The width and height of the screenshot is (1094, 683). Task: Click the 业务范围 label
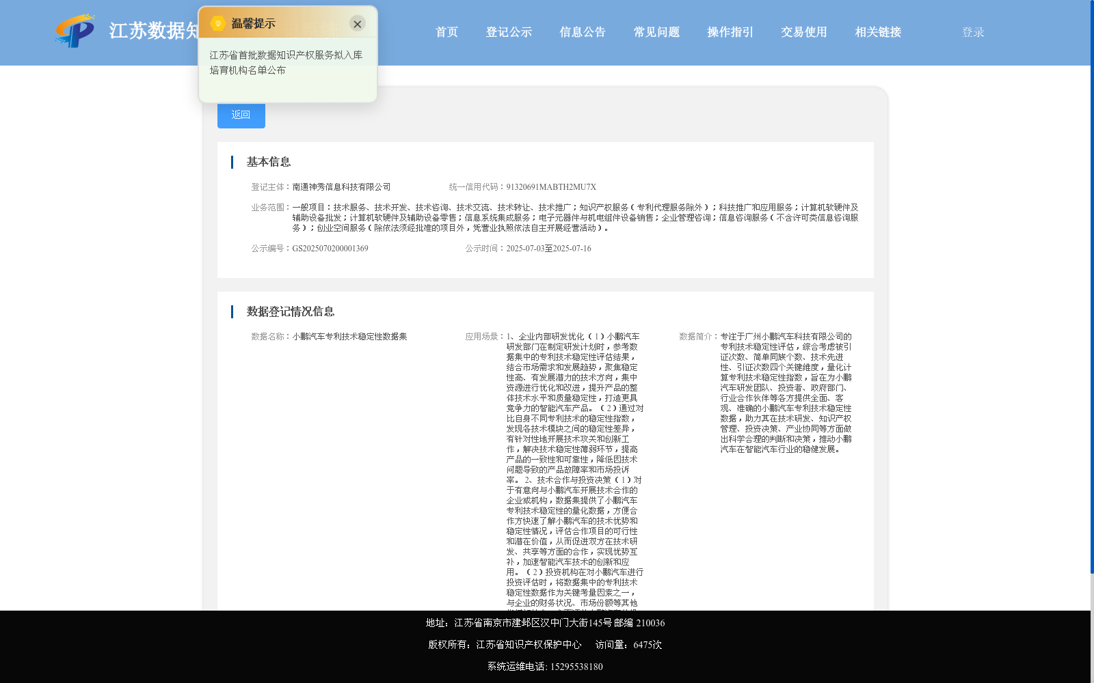point(269,208)
